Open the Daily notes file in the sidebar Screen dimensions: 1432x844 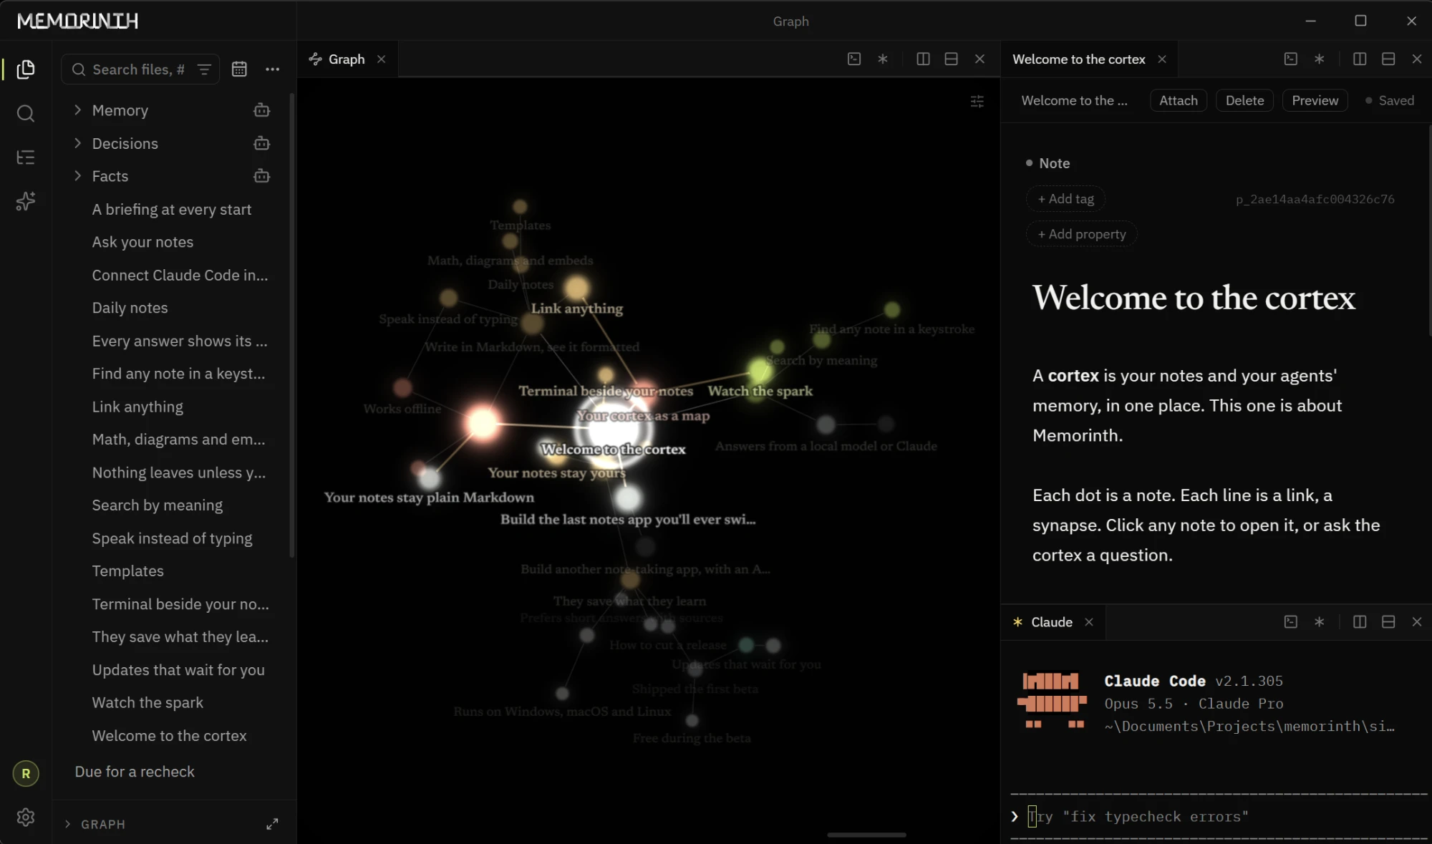click(130, 308)
